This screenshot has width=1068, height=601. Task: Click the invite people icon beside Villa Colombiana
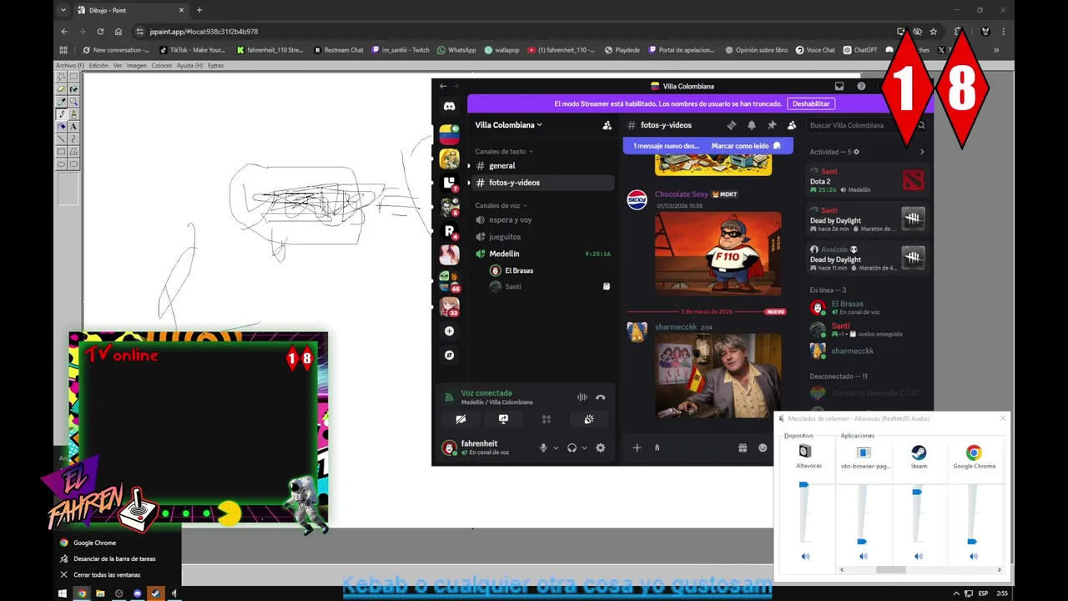tap(607, 125)
